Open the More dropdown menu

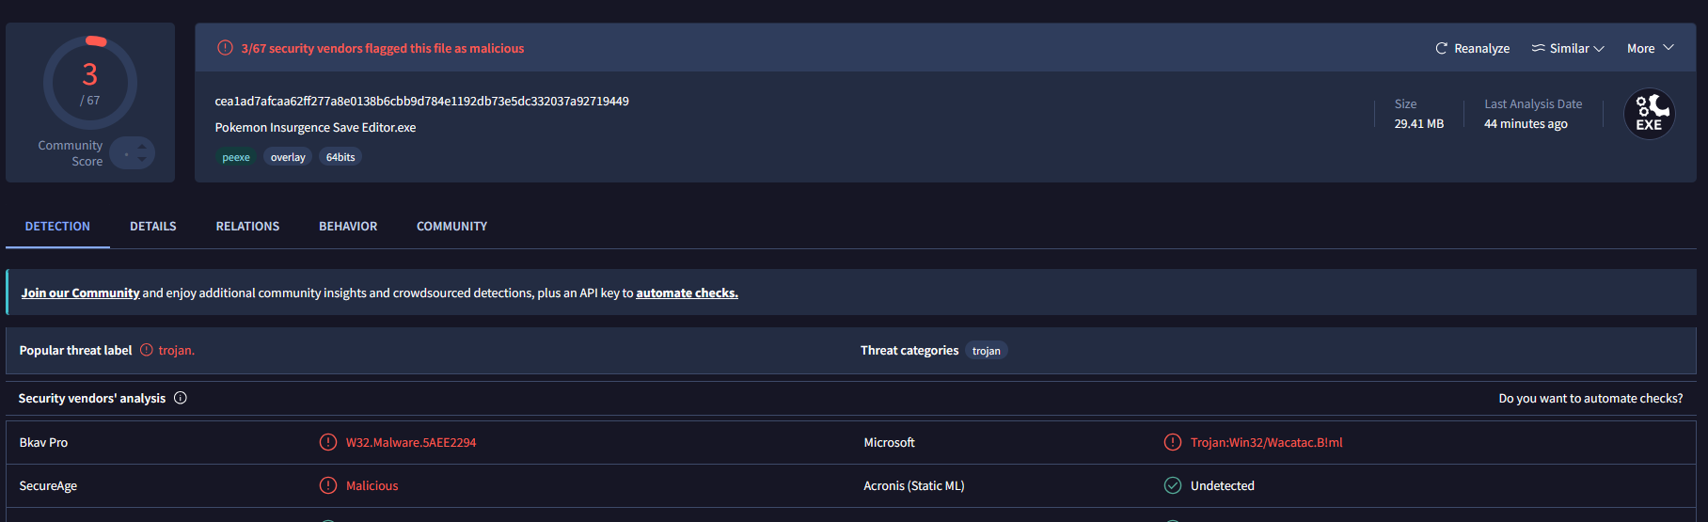pos(1651,48)
